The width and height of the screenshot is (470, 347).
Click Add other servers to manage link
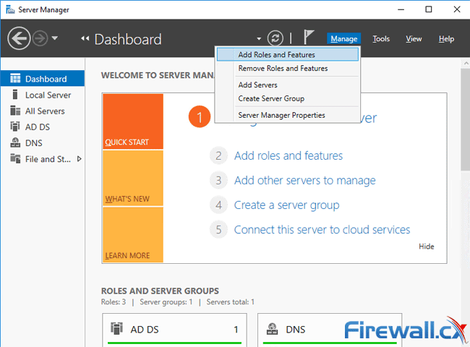click(x=305, y=181)
